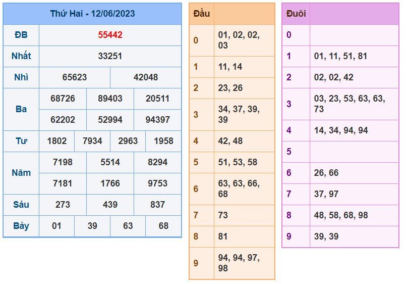Screen dimensions: 406x284
Task: Click Đuôi row values 02, 02, 42
Action: pos(333,77)
